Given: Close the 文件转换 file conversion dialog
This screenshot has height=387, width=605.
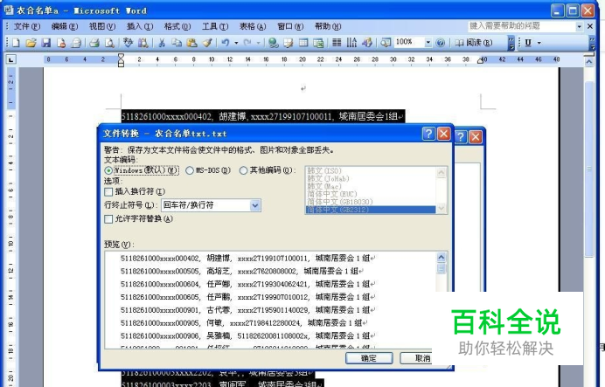Looking at the screenshot, I should pos(444,134).
